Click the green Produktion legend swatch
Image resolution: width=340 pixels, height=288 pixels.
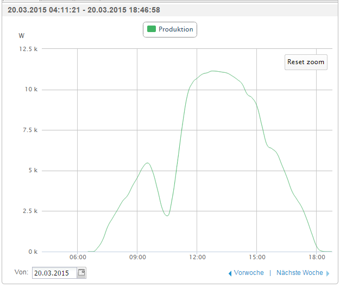point(152,29)
